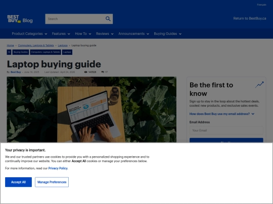
Task: Open the Reviews dropdown menu
Action: (x=105, y=34)
